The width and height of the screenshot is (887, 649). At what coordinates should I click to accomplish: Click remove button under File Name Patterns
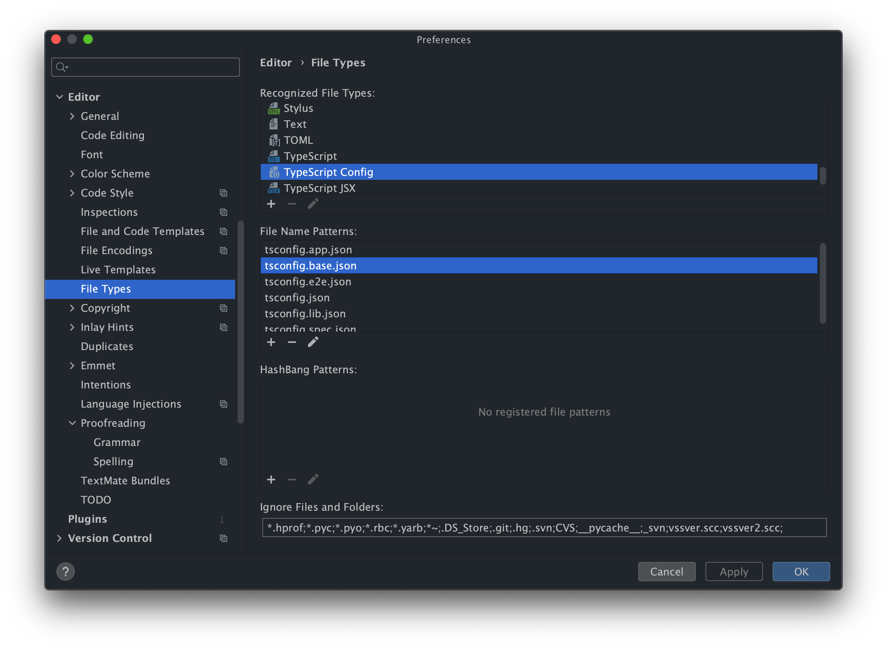tap(292, 342)
